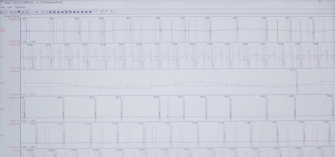
Task: Open the Options menu
Action: pyautogui.click(x=20, y=7)
